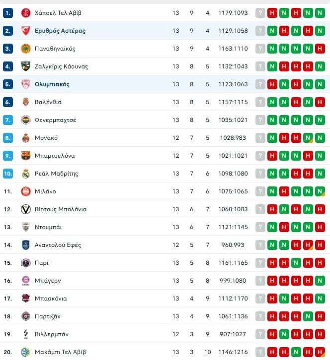Click the Ντουμπάι team name
The width and height of the screenshot is (330, 360).
pos(48,227)
